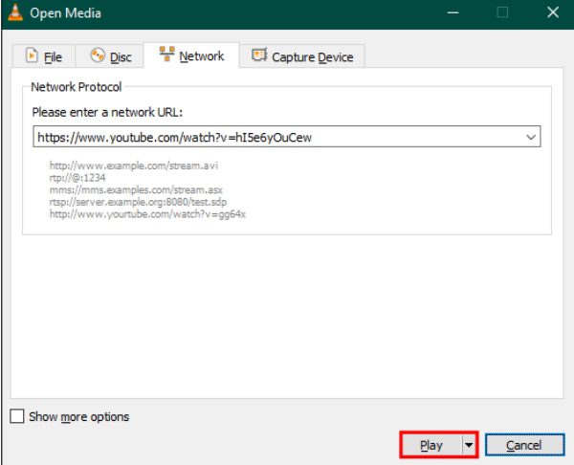The width and height of the screenshot is (574, 465).
Task: Click example 'http://www.yourtube.com/watch?v=gg64x'
Action: click(147, 213)
